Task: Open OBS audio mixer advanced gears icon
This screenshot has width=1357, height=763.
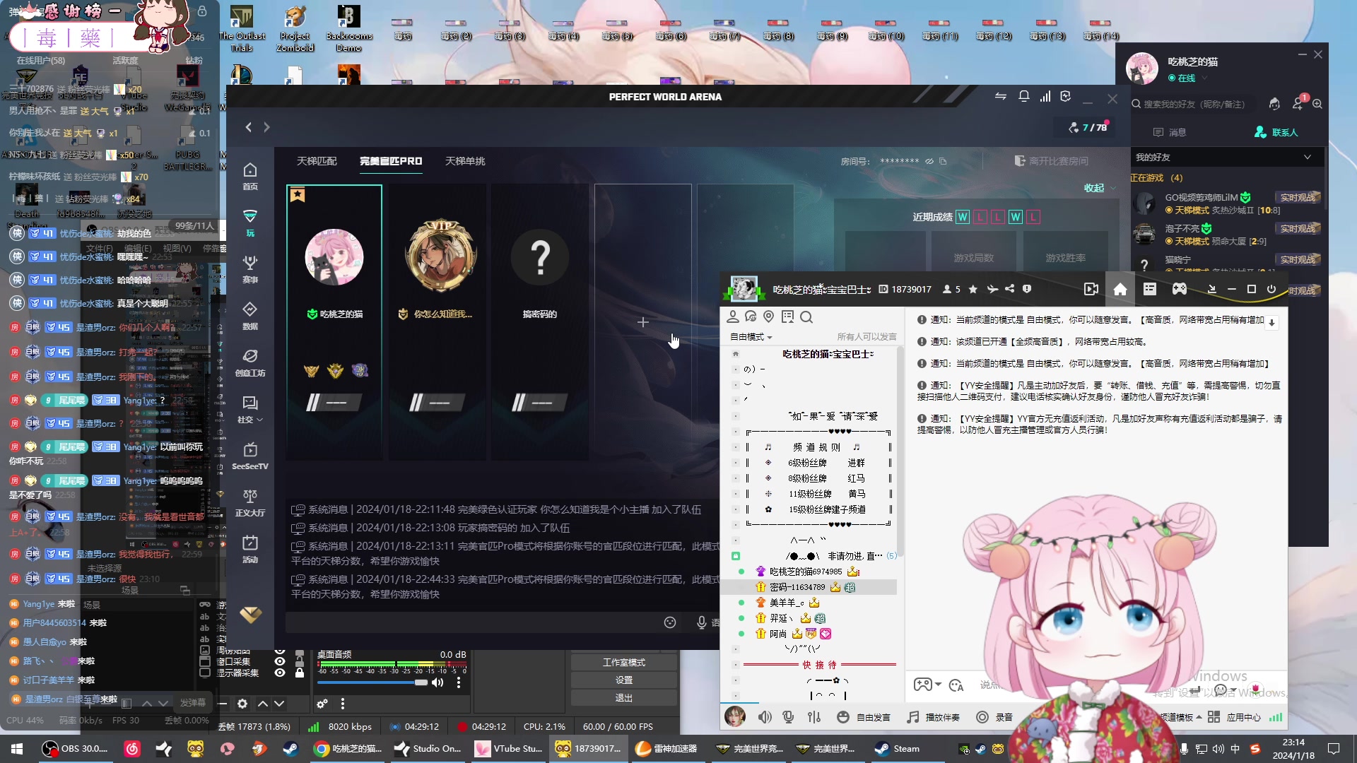Action: pos(322,704)
